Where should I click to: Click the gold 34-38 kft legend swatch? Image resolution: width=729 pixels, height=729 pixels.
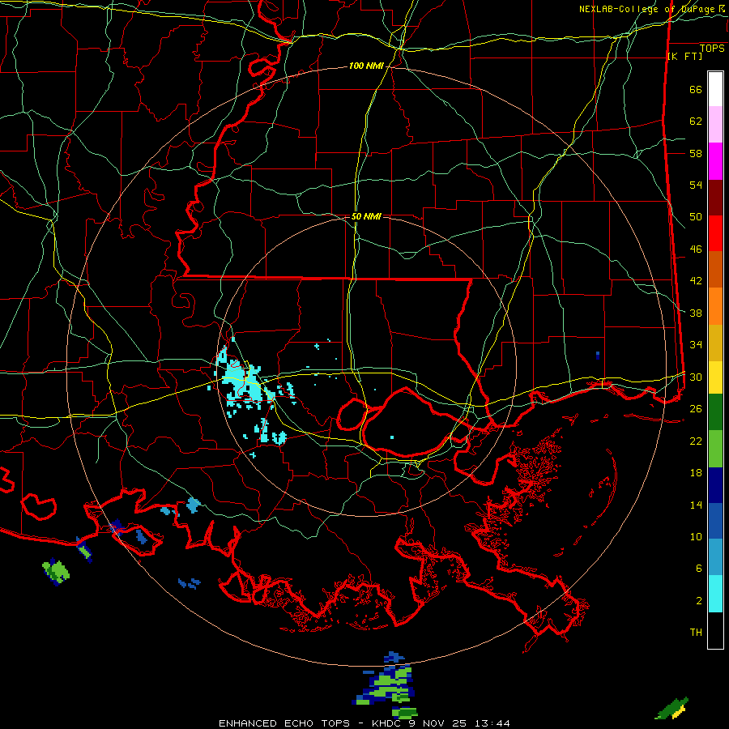[x=715, y=343]
